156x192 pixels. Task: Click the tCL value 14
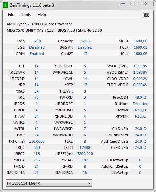click(36, 66)
